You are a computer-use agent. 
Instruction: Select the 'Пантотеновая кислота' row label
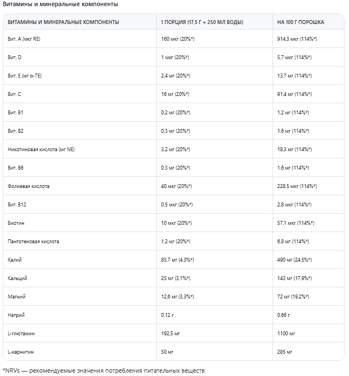[x=34, y=242]
